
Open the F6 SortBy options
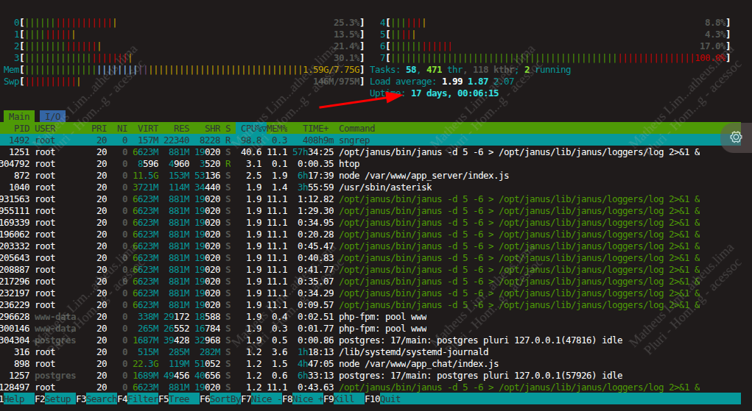pyautogui.click(x=224, y=399)
